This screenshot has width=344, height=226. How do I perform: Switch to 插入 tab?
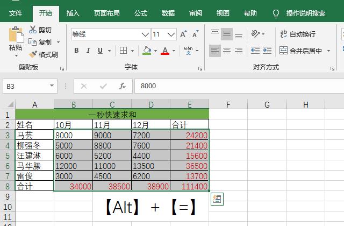tap(73, 13)
